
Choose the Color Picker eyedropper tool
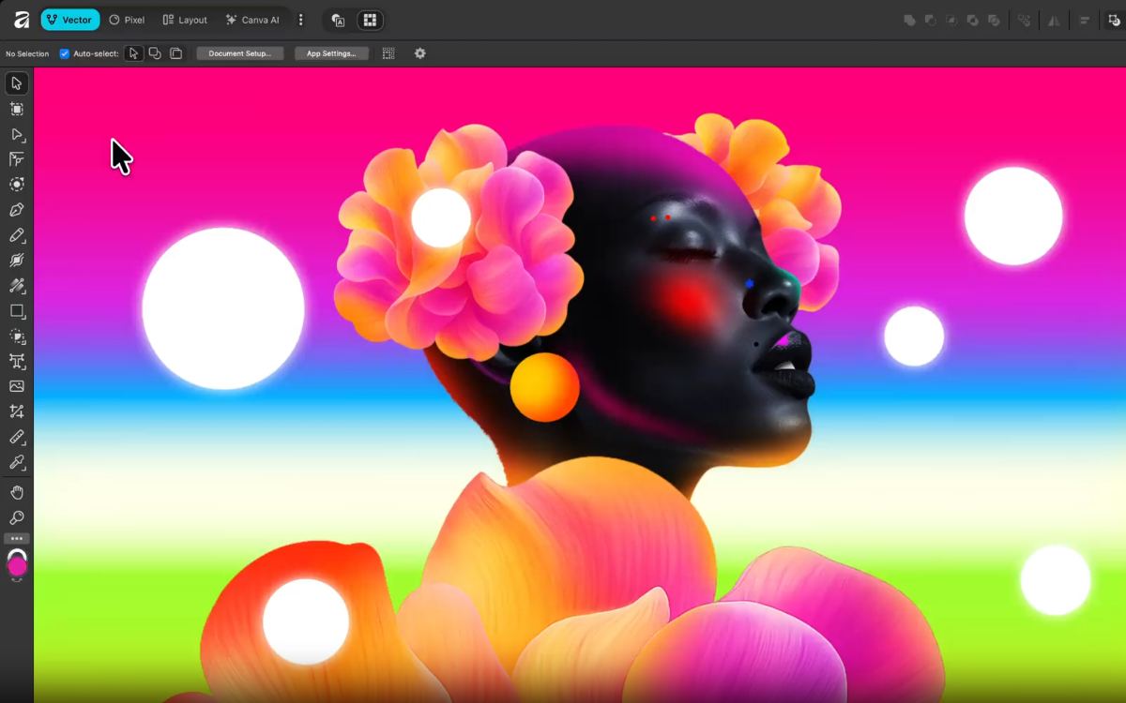pyautogui.click(x=16, y=462)
